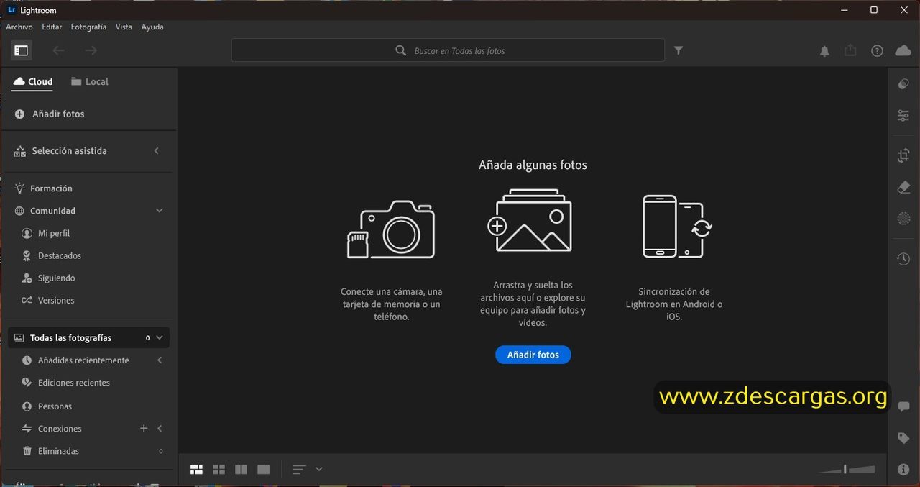The height and width of the screenshot is (487, 920).
Task: Click the phone sync illustration
Action: (676, 226)
